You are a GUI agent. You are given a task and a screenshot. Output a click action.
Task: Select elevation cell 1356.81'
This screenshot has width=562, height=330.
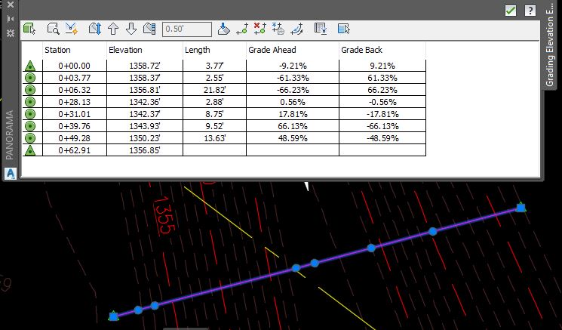pos(145,90)
